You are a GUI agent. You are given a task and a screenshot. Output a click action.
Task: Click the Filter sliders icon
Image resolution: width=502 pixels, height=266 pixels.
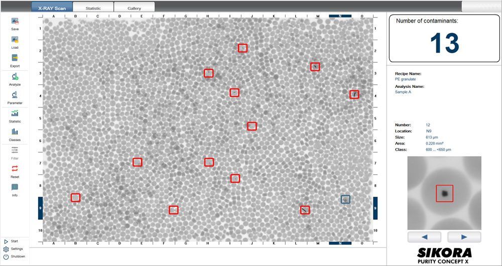coord(15,150)
